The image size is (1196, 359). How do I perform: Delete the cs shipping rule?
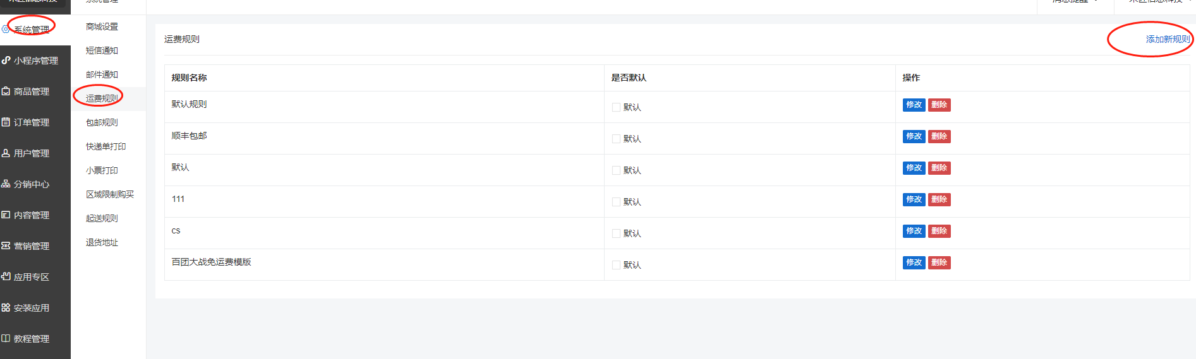pyautogui.click(x=939, y=231)
